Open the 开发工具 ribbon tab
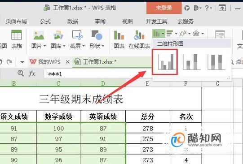This screenshot has width=243, height=164. 156,22
